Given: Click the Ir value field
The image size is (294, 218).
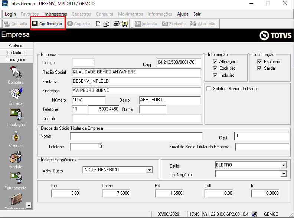Looking at the screenshot, I should point(265,194).
